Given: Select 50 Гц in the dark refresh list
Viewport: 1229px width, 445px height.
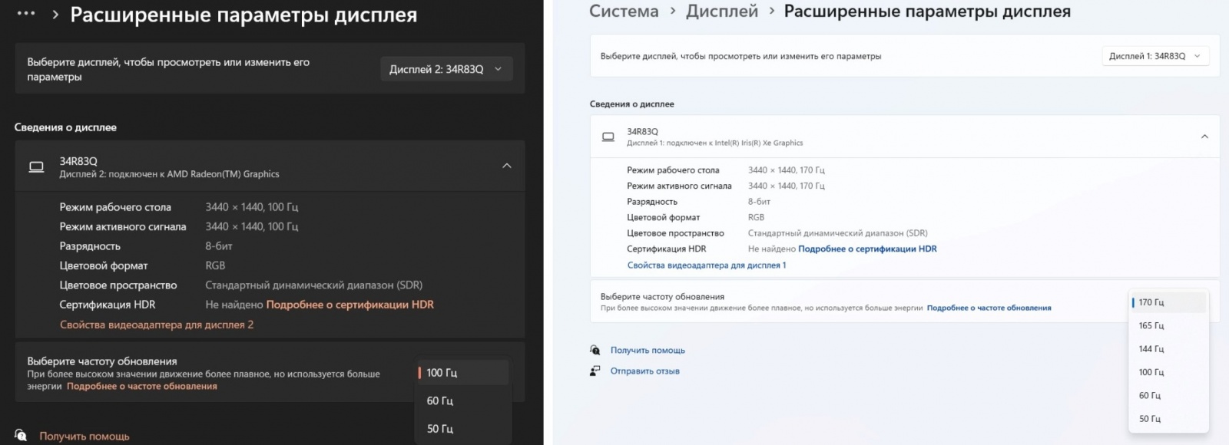Looking at the screenshot, I should point(440,428).
